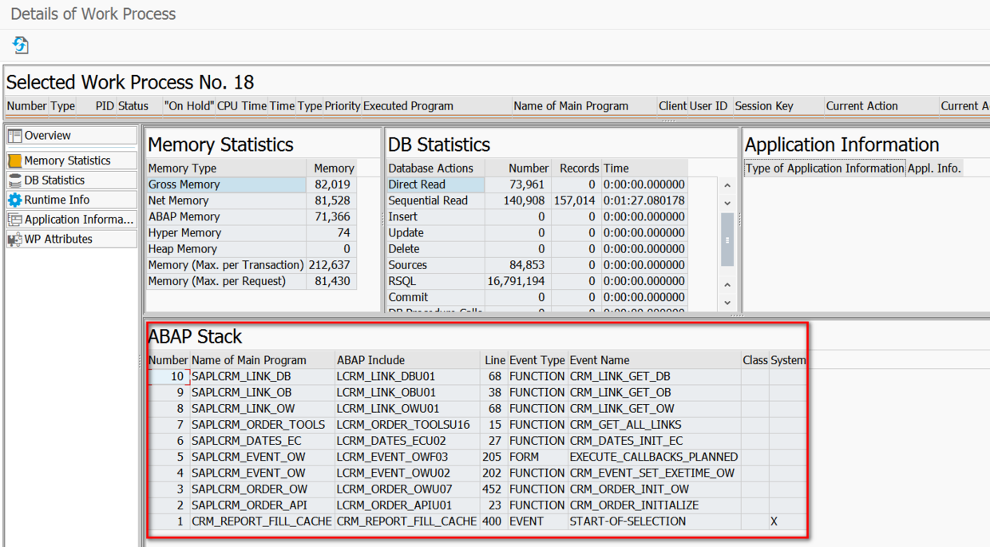The image size is (990, 547).
Task: Click the Event Type header in ABAP Stack
Action: pyautogui.click(x=537, y=360)
